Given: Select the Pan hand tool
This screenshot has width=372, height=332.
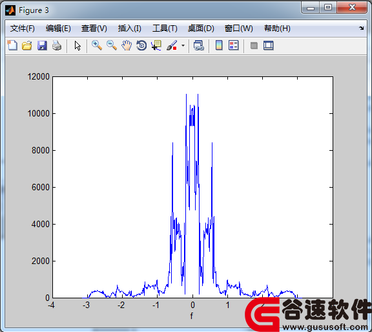Looking at the screenshot, I should coord(127,45).
